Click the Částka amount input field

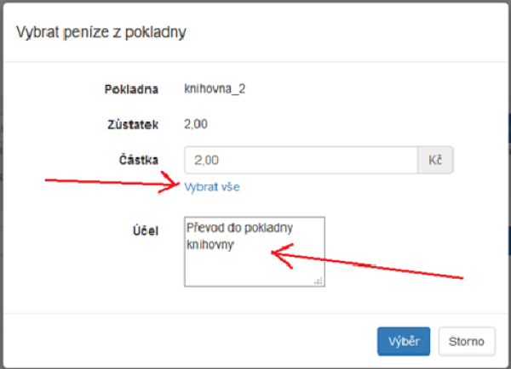point(301,160)
